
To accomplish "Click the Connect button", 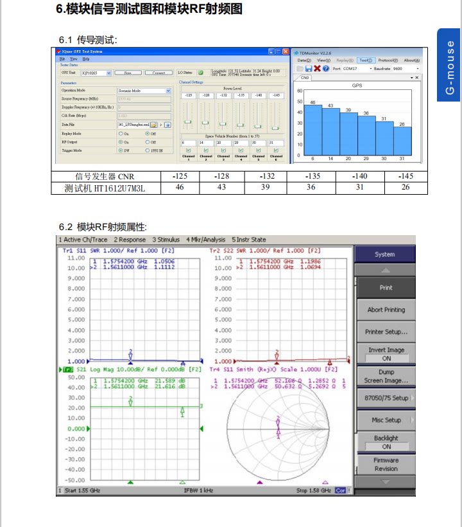I will tap(158, 73).
